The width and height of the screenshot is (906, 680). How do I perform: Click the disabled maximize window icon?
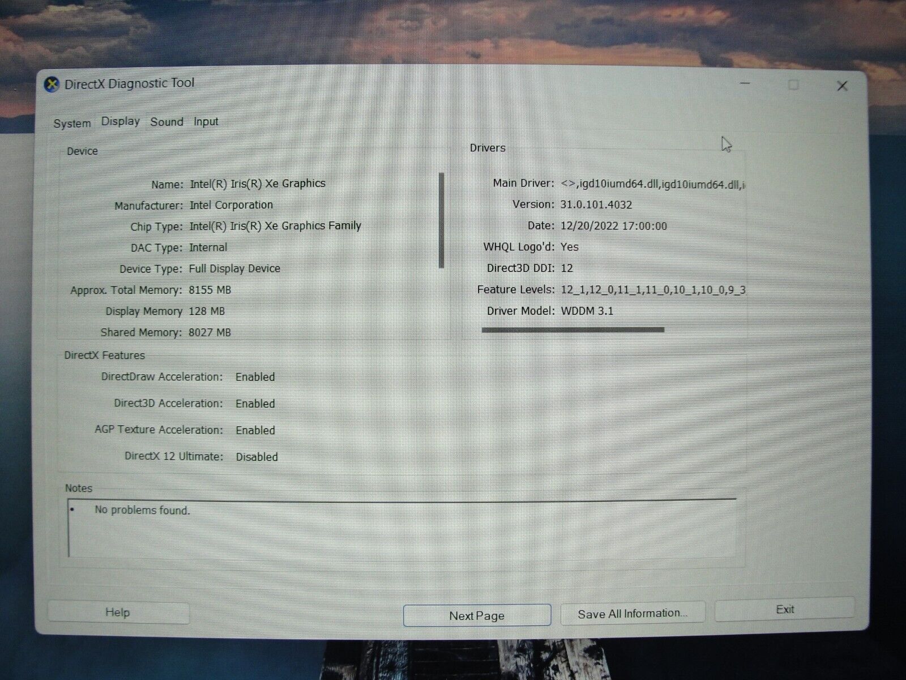[793, 85]
